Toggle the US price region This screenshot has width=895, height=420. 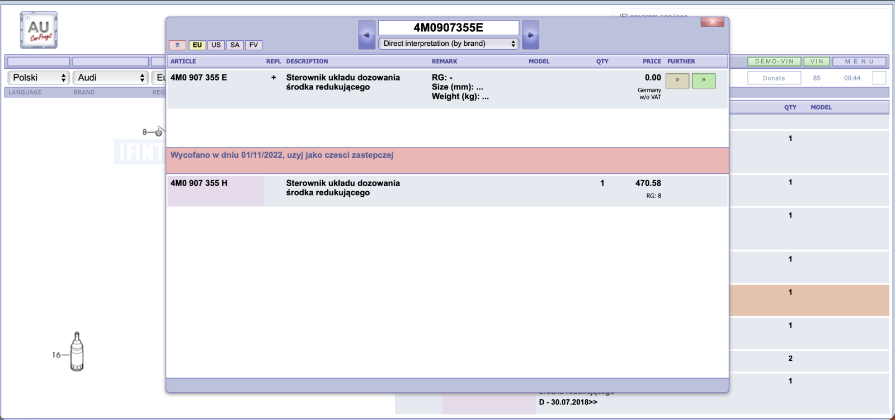[x=216, y=45]
